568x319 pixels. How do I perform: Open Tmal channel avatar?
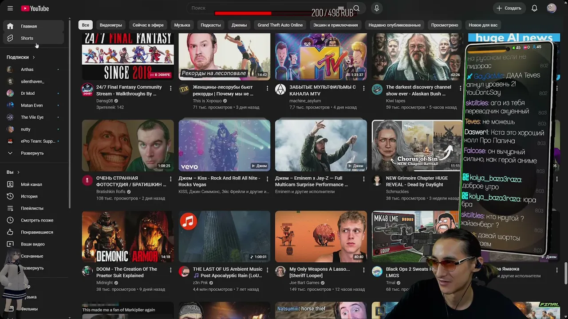pyautogui.click(x=377, y=271)
